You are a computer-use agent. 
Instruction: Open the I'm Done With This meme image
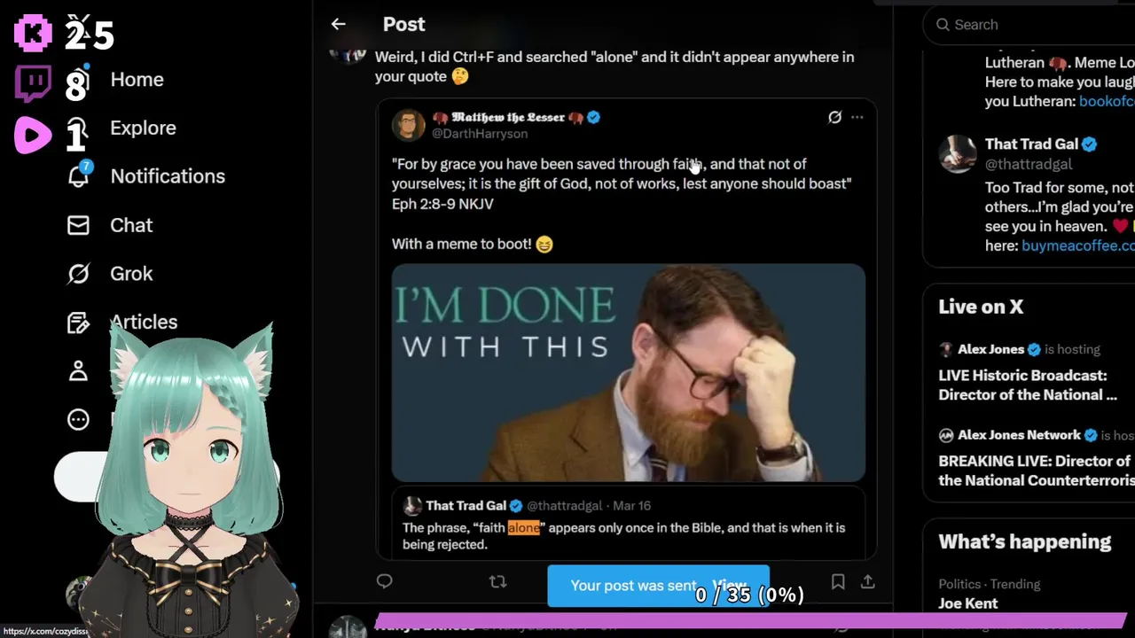click(x=629, y=373)
